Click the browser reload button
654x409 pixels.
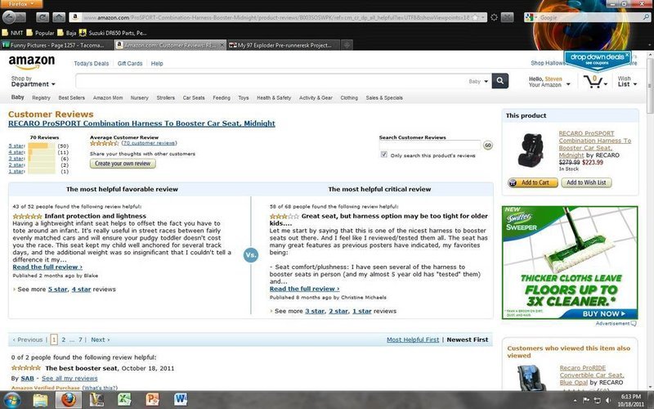43,17
